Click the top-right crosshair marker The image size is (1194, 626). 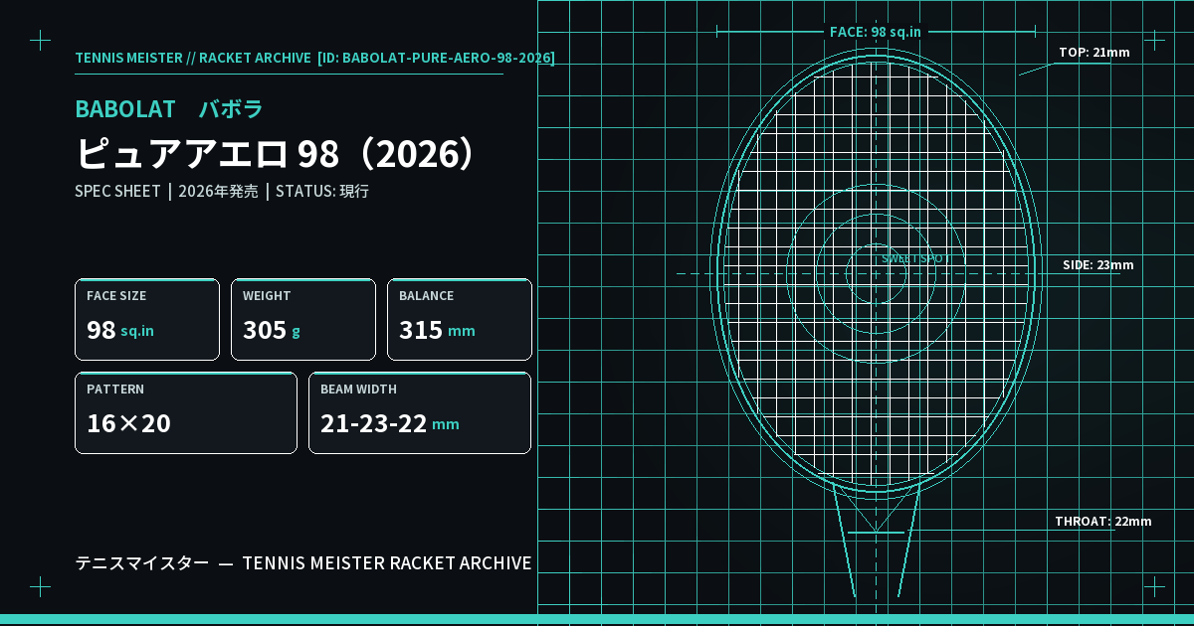[1154, 40]
